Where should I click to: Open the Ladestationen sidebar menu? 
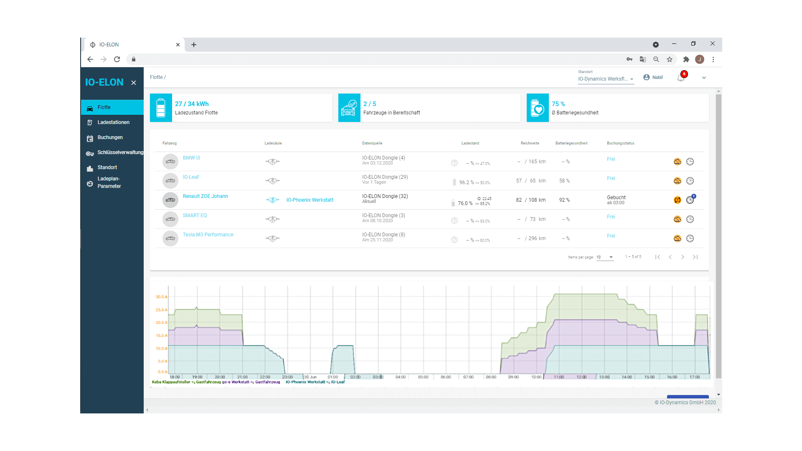[x=113, y=122]
